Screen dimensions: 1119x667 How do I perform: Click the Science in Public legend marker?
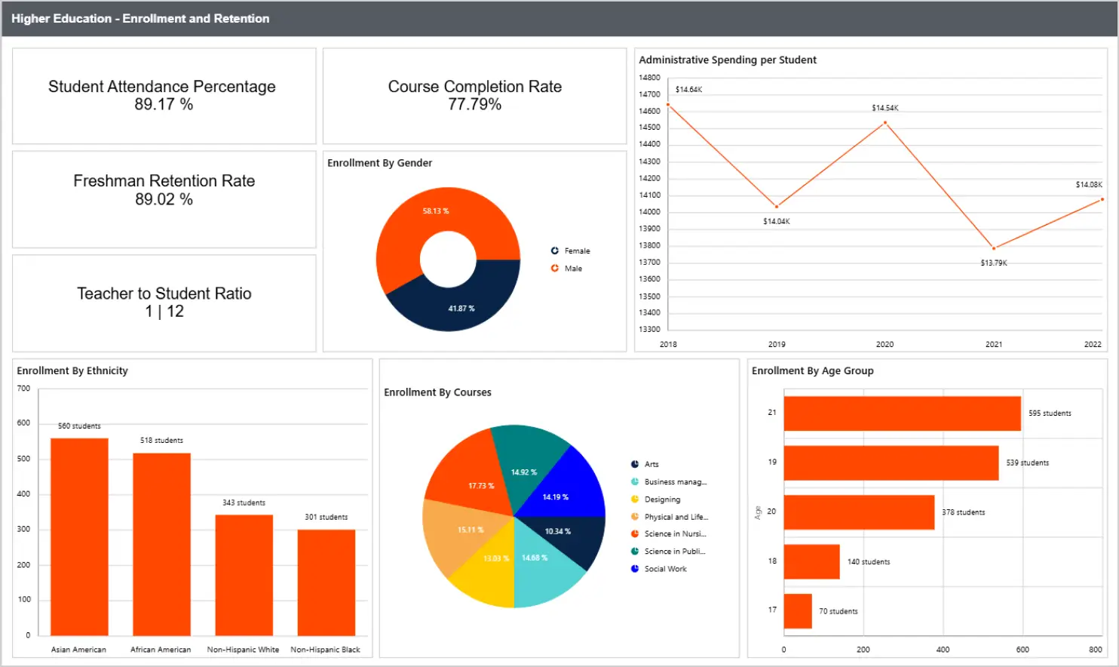(635, 551)
